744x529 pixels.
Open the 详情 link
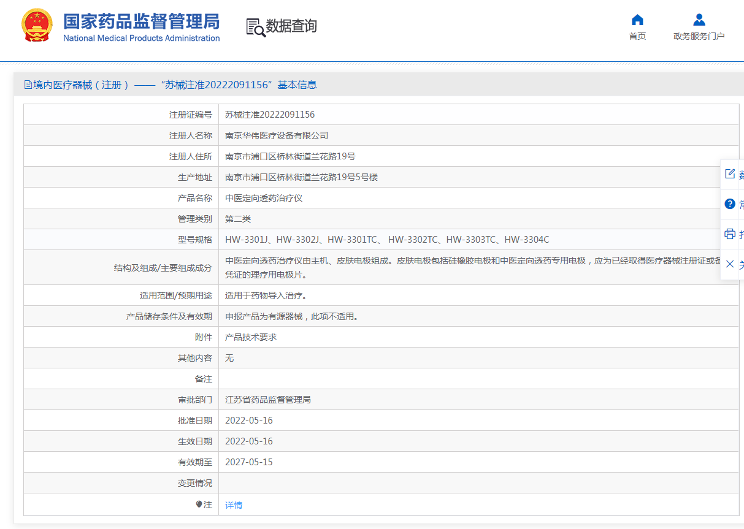234,505
